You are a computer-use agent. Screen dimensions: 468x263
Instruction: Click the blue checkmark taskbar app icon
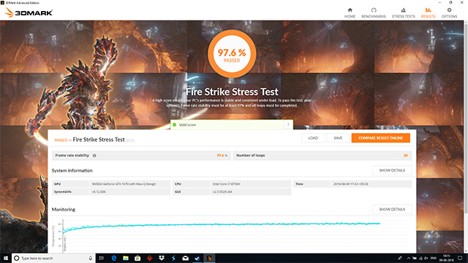197,258
